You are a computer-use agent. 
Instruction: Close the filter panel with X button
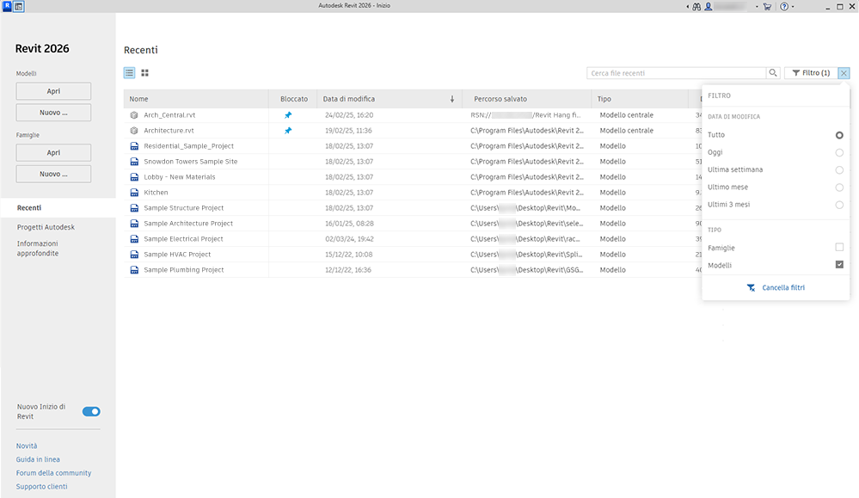click(x=844, y=73)
